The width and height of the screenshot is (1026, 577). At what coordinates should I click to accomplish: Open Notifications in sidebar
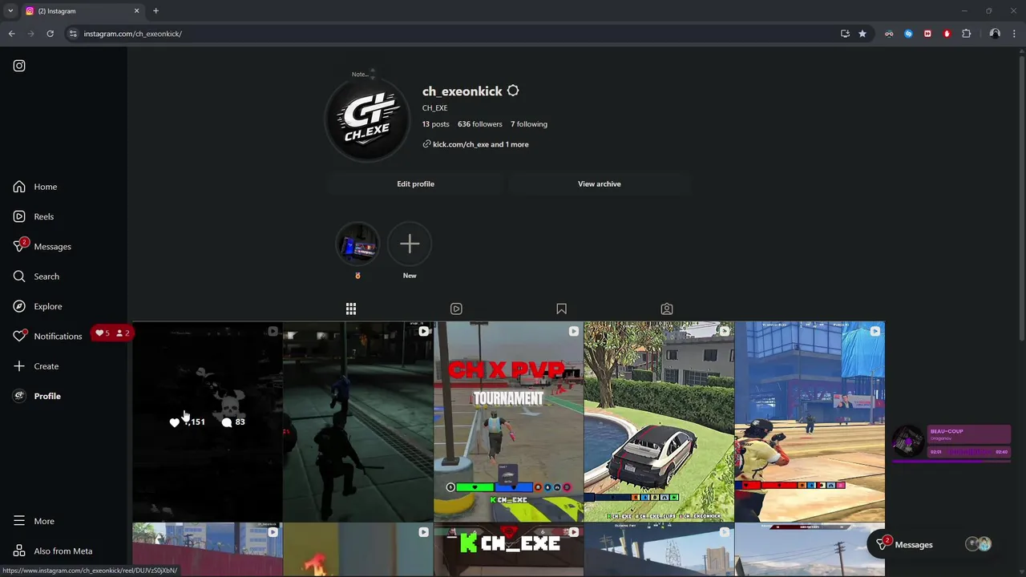48,336
